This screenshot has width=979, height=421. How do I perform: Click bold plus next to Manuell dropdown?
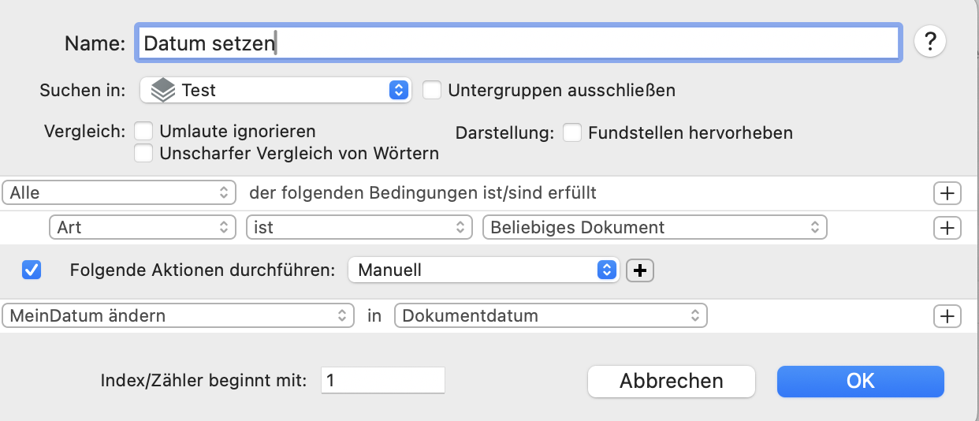pyautogui.click(x=640, y=270)
